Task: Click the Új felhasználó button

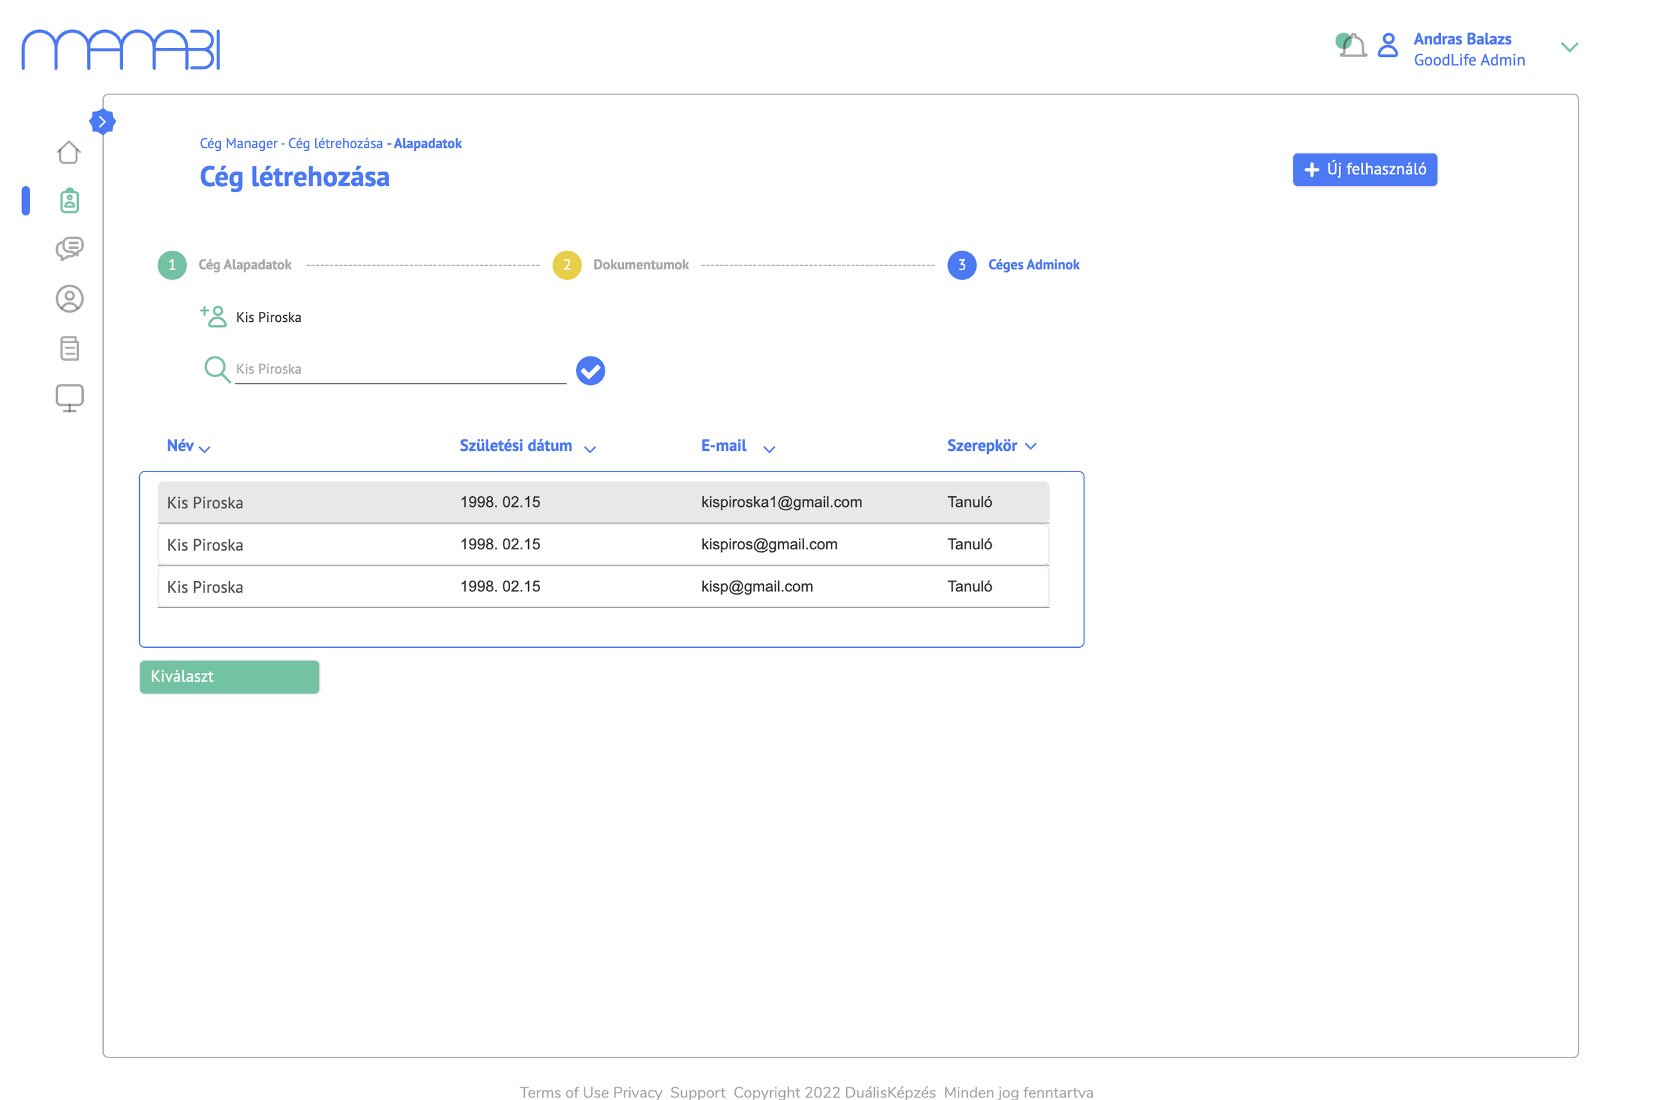Action: point(1364,170)
